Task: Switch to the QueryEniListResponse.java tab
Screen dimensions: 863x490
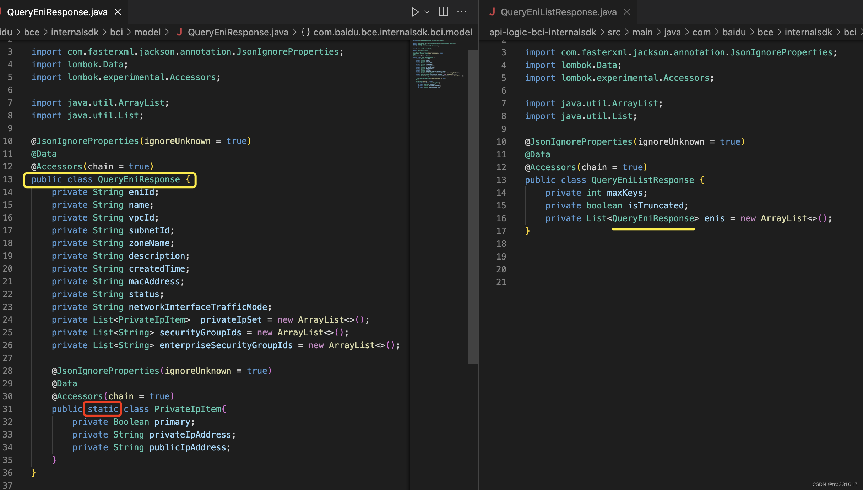Action: (558, 12)
